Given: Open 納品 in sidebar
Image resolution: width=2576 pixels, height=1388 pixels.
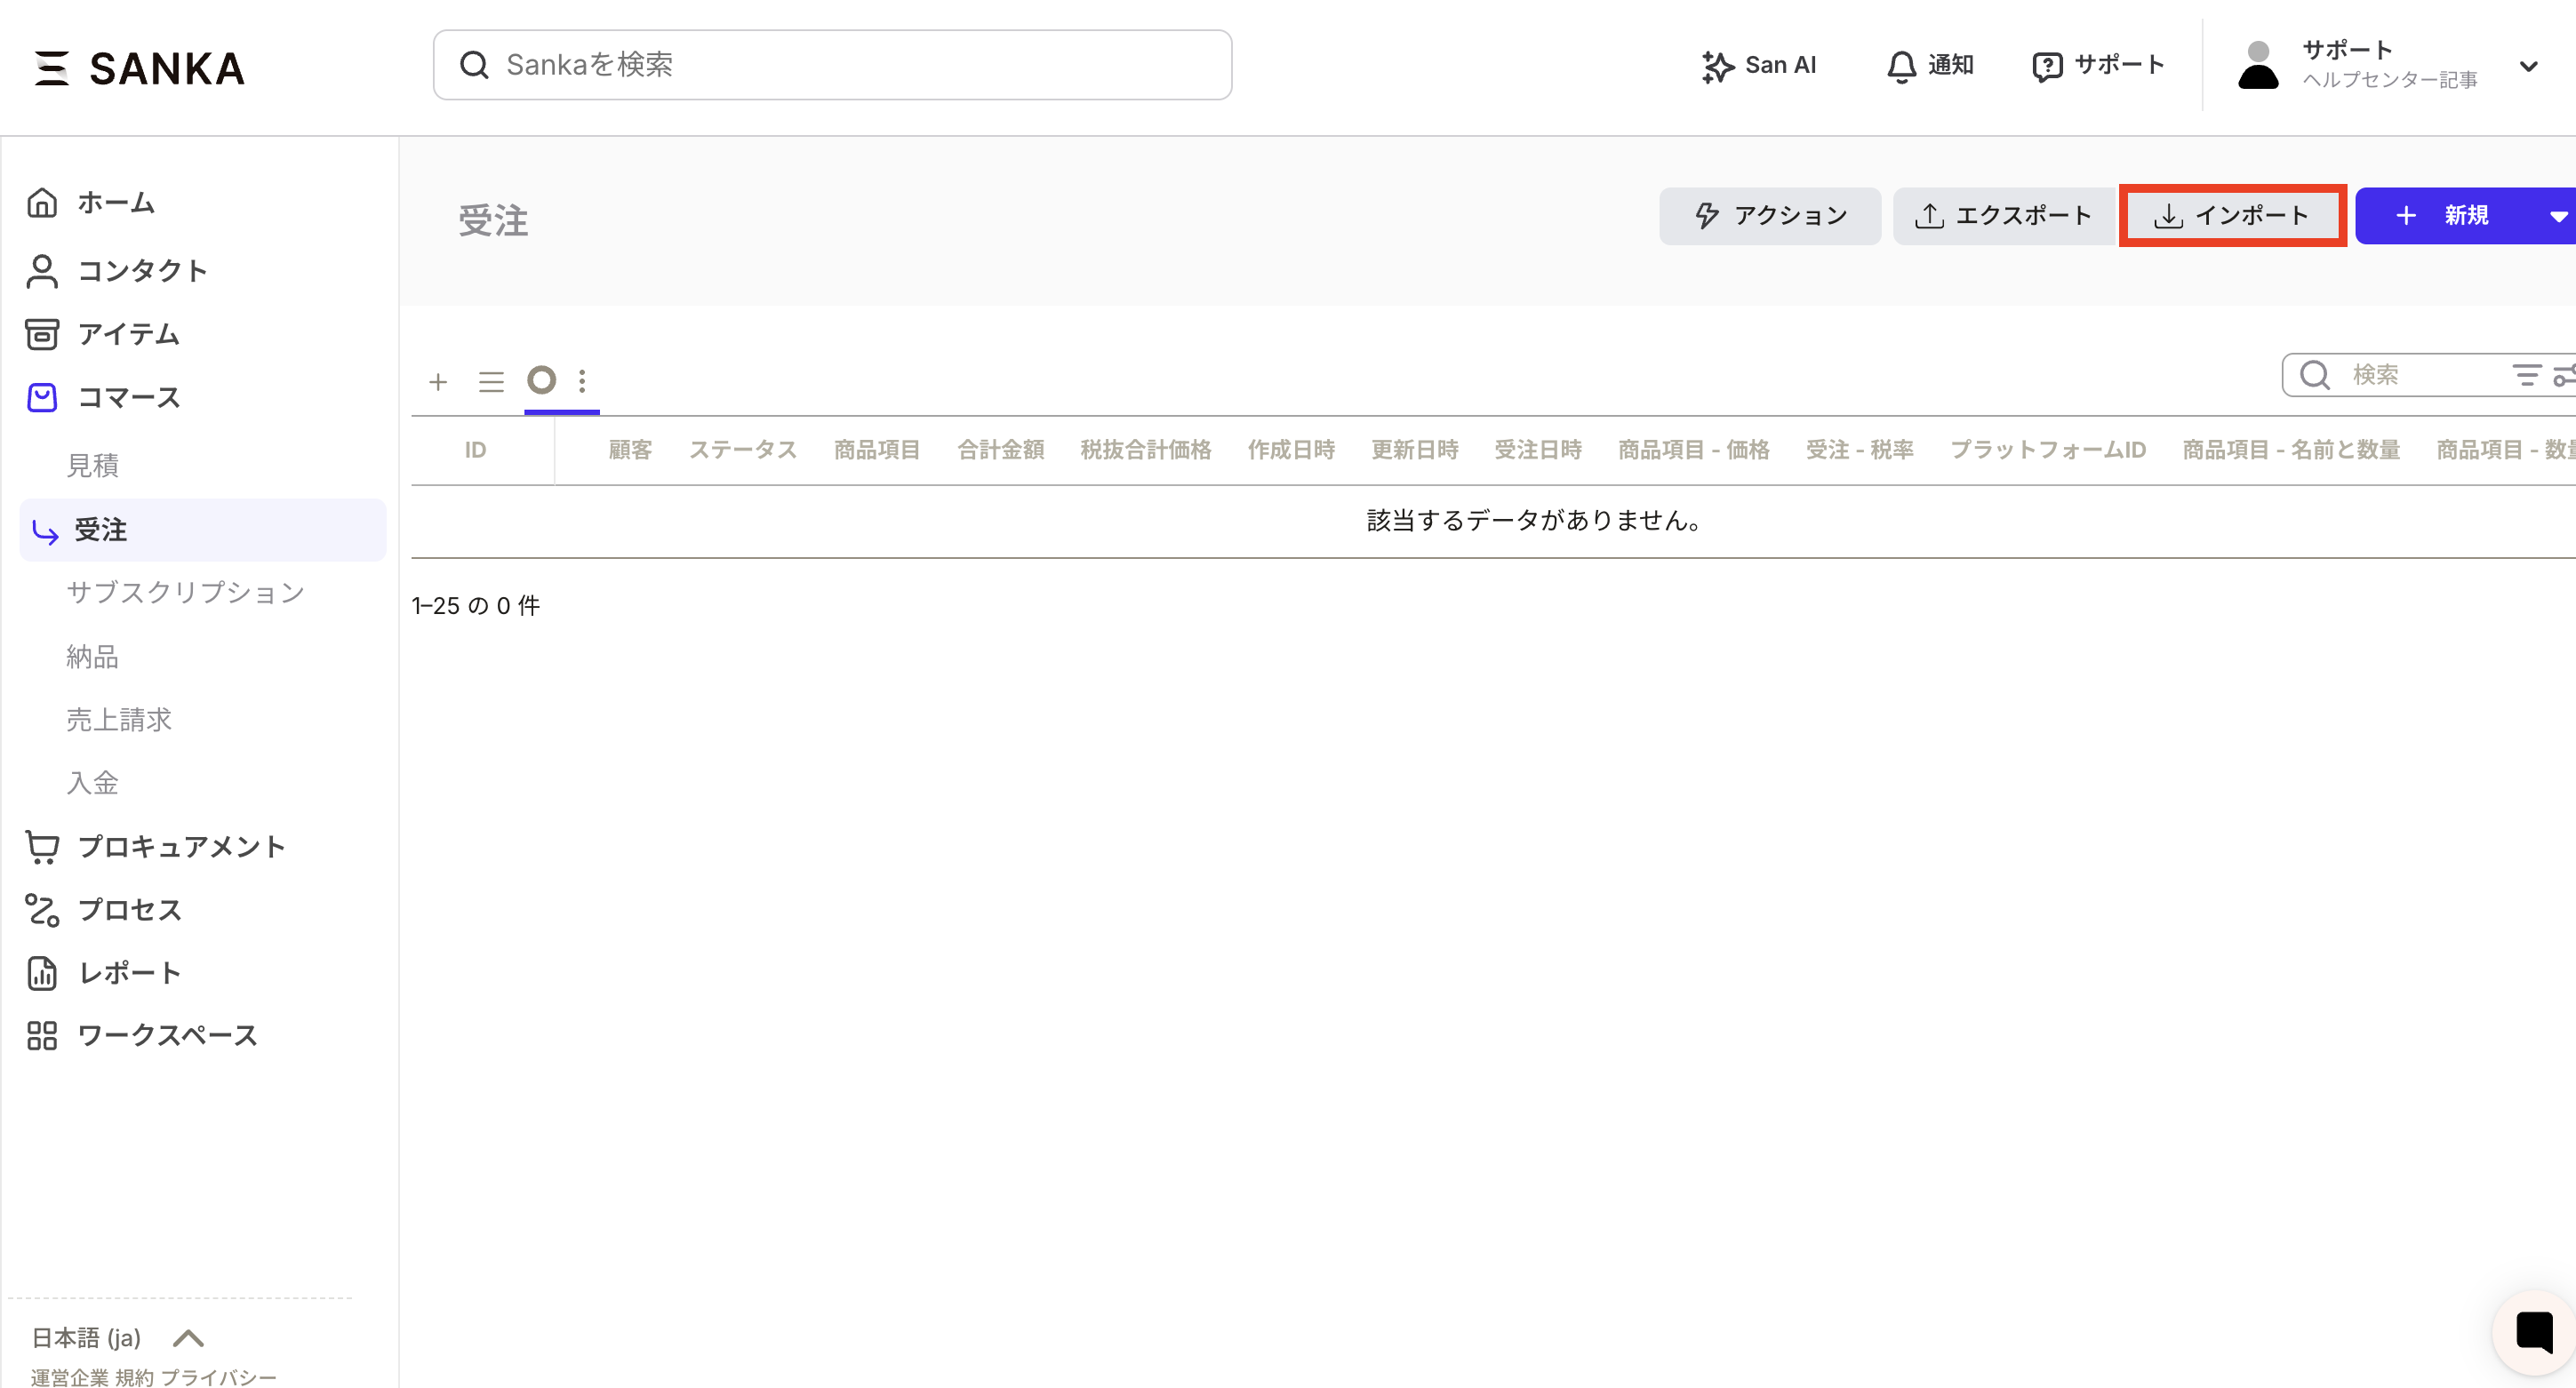Looking at the screenshot, I should (x=92, y=656).
